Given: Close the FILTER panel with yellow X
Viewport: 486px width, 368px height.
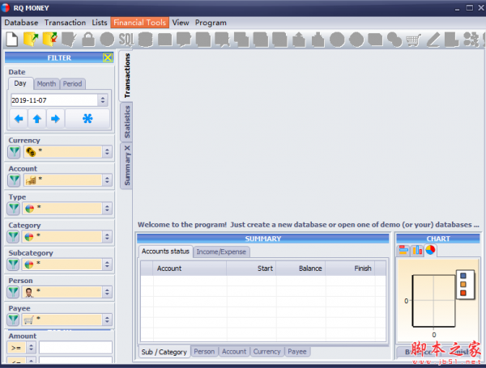Looking at the screenshot, I should tap(108, 57).
